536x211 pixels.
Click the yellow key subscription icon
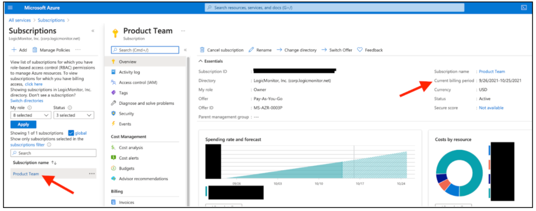pos(115,33)
